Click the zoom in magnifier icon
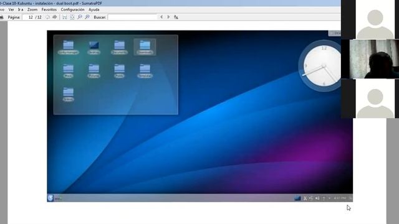This screenshot has height=224, width=399. tap(87, 17)
